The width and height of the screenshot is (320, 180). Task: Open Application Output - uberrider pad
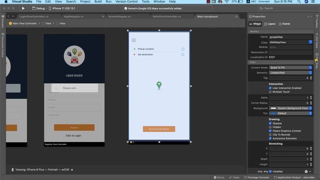294,177
